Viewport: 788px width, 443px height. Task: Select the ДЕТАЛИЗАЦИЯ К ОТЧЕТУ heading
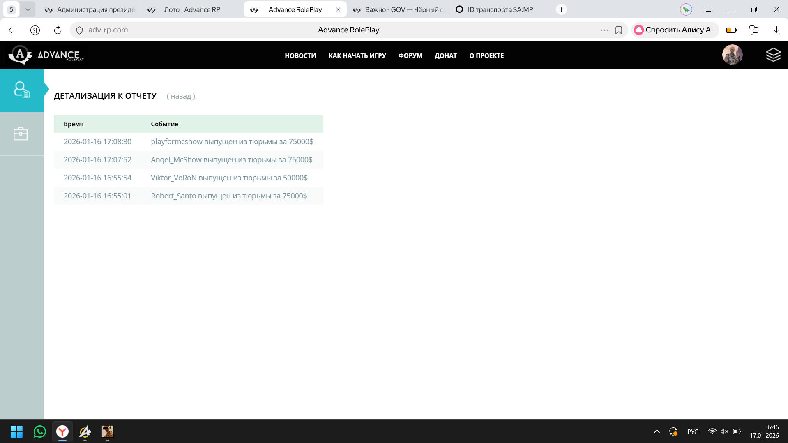coord(105,96)
